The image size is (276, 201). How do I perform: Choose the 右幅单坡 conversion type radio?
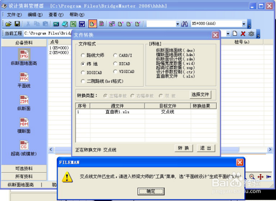[132, 96]
